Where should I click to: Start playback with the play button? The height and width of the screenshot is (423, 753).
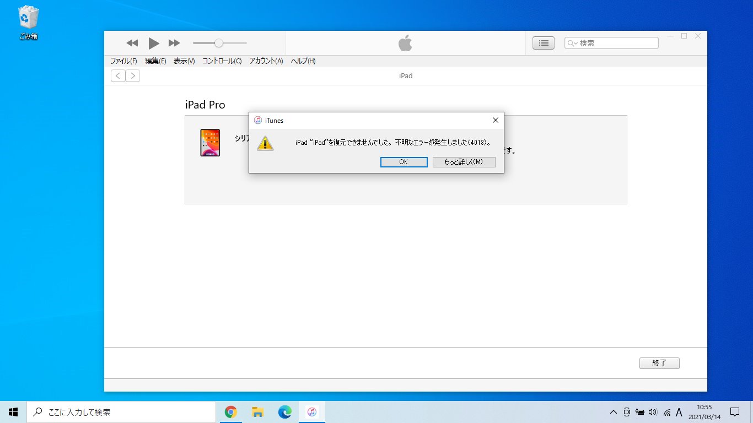click(154, 43)
